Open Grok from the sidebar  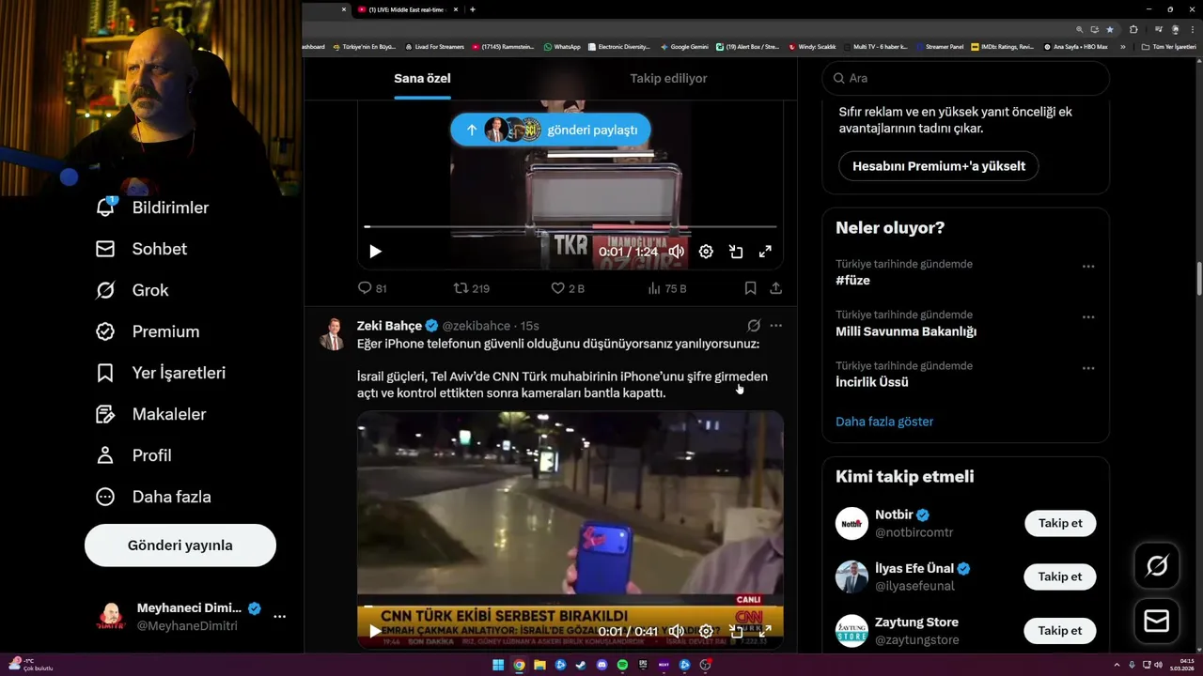click(132, 290)
